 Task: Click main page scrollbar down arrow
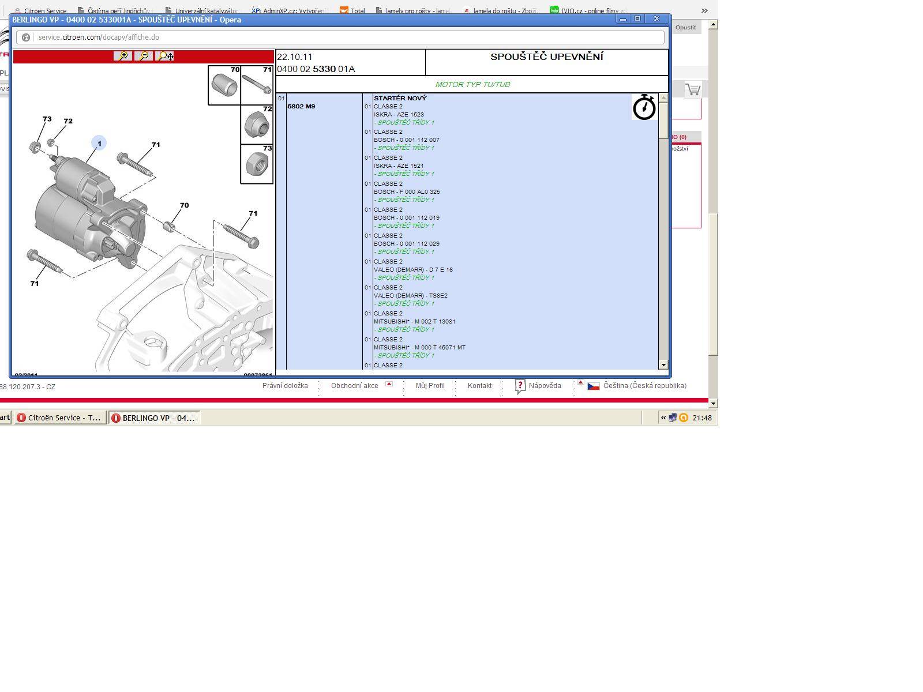[x=714, y=404]
